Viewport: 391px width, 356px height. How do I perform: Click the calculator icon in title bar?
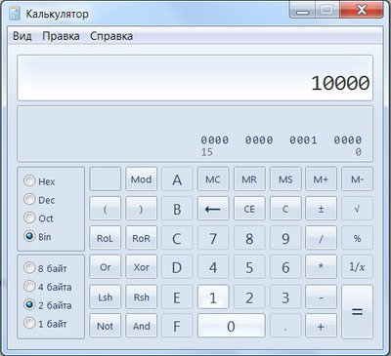tap(15, 14)
